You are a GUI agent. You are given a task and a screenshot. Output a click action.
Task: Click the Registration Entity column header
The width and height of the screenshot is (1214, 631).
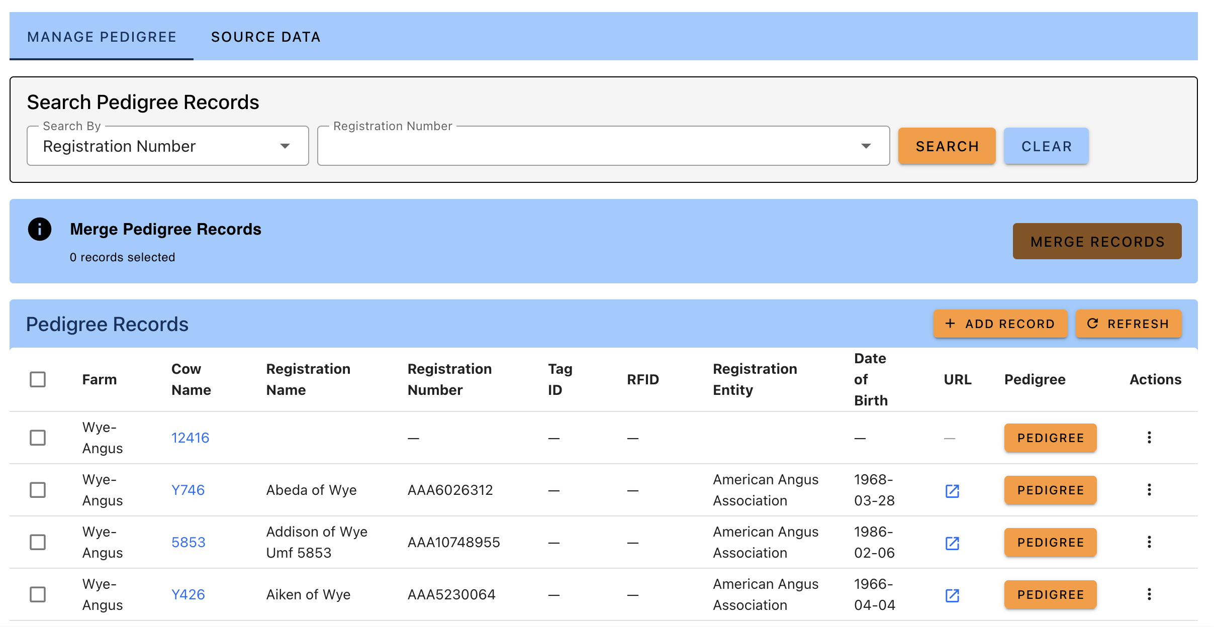coord(755,379)
